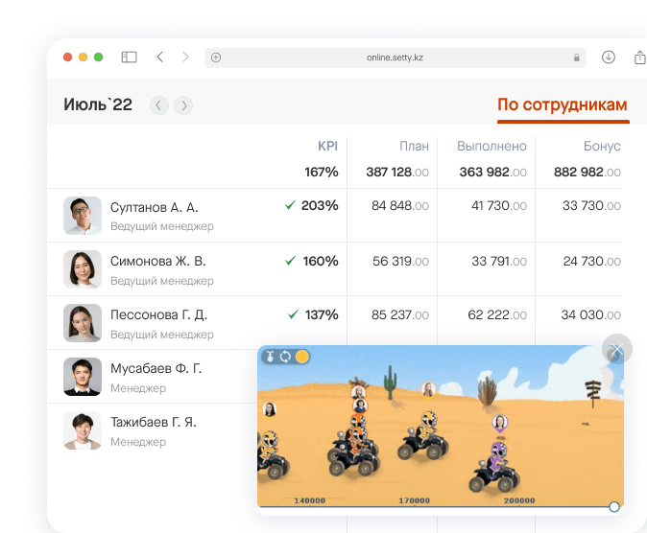Click the Бонус column header

point(602,147)
